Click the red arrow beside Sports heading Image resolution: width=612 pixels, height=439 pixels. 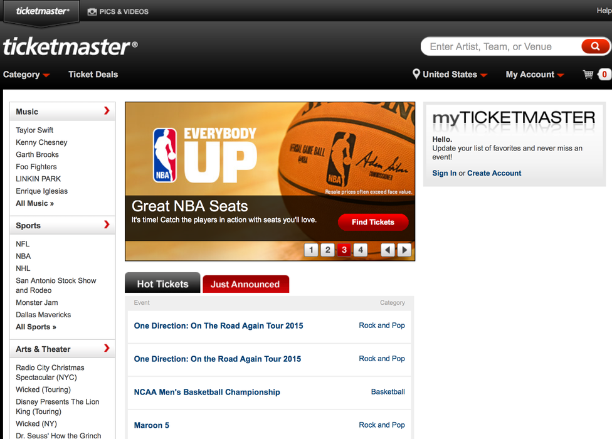point(107,225)
